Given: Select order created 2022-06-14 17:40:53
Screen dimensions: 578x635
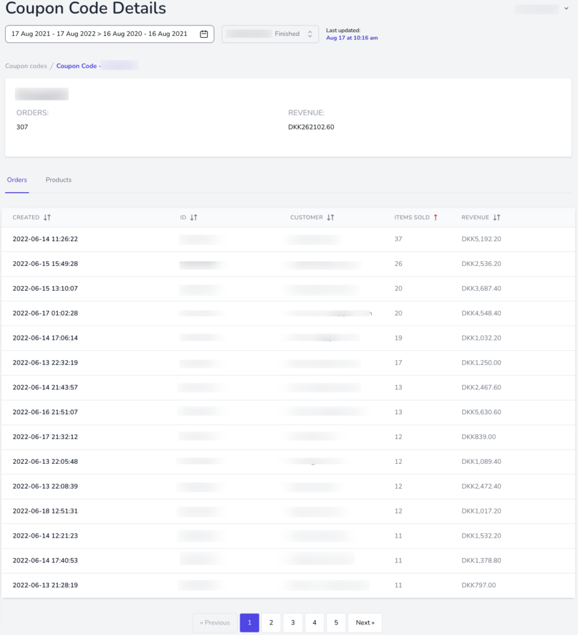Looking at the screenshot, I should [288, 561].
